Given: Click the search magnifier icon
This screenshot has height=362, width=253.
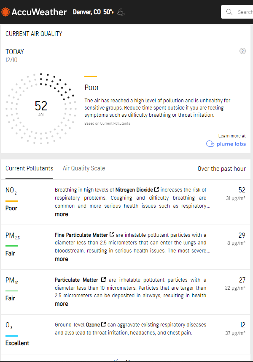Looking at the screenshot, I should (229, 12).
